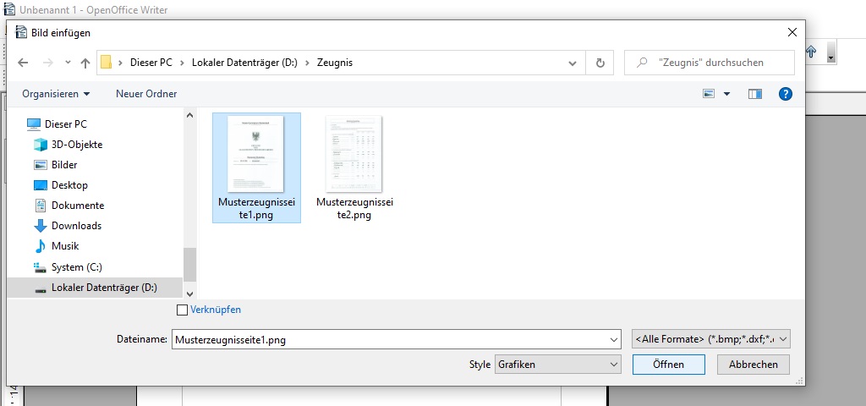Open the view options dropdown arrow
Image resolution: width=866 pixels, height=406 pixels.
tap(726, 94)
